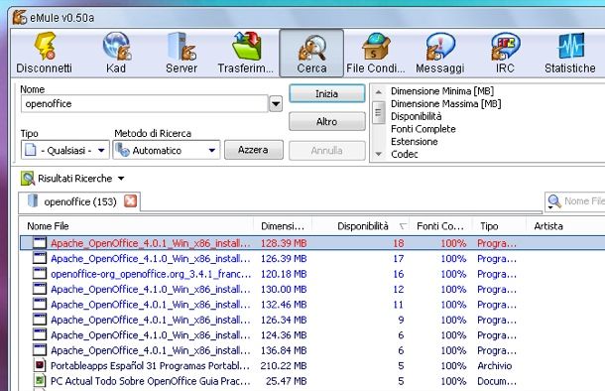
Task: Open the Statistiche toolbar icon
Action: (x=570, y=53)
